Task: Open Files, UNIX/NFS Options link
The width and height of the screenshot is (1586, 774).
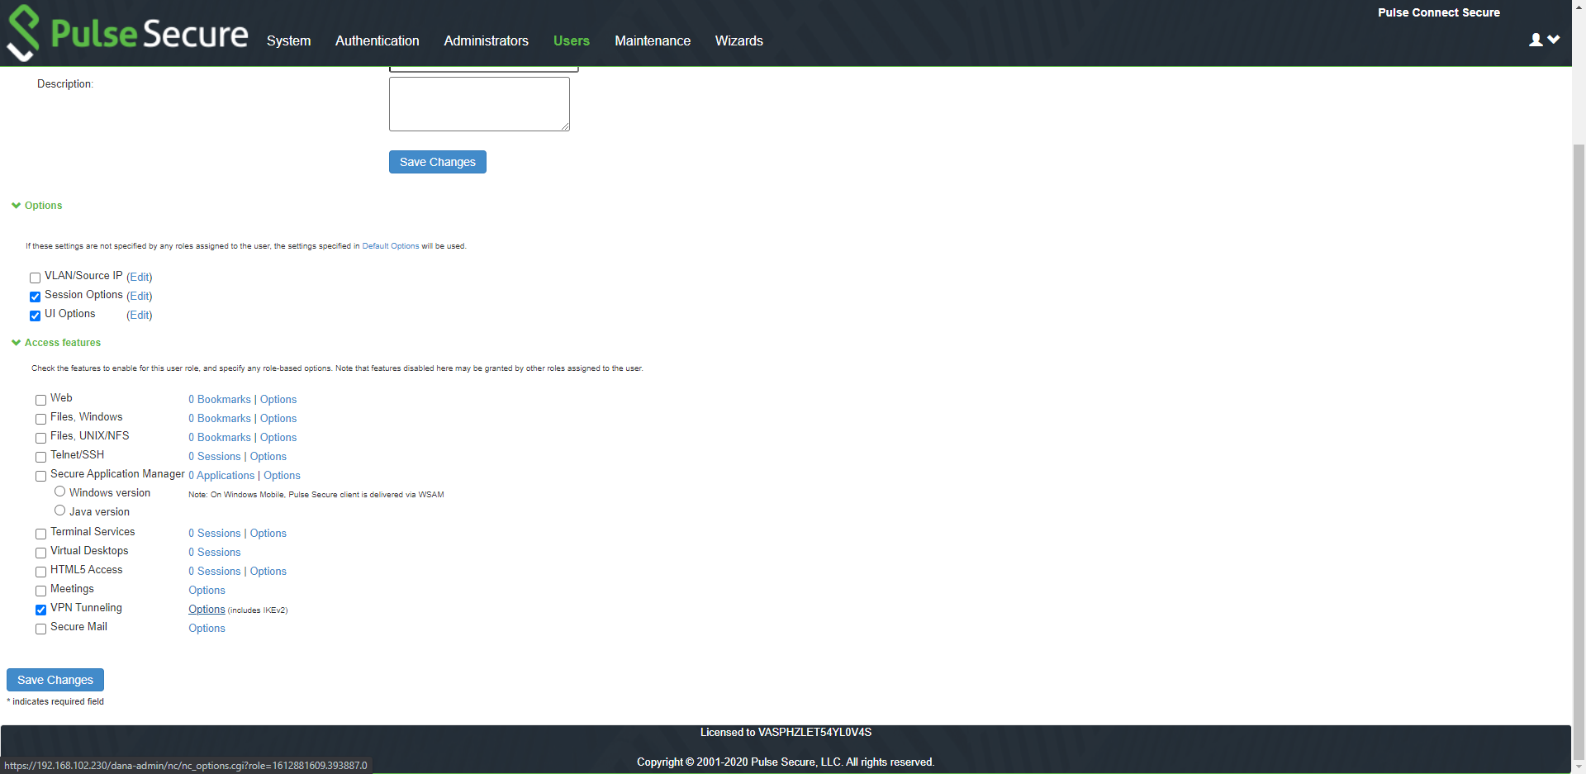Action: point(278,438)
